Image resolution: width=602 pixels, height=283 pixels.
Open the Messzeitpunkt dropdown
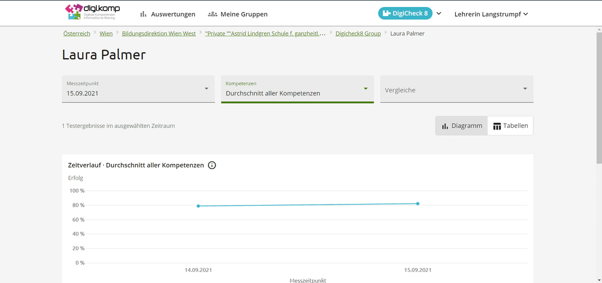click(138, 89)
